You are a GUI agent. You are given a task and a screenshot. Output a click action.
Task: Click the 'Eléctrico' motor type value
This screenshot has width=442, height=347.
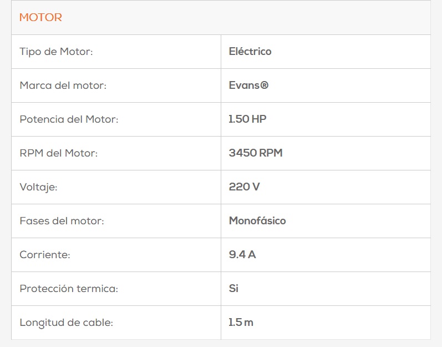point(250,52)
